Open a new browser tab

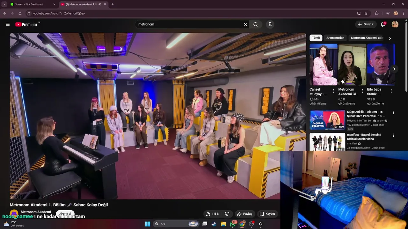113,4
